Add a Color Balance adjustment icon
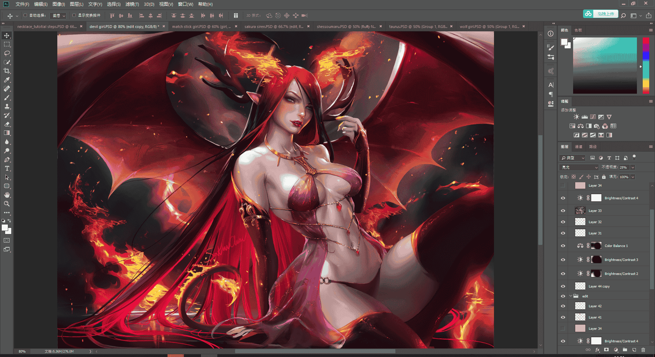This screenshot has width=655, height=357. tap(581, 126)
